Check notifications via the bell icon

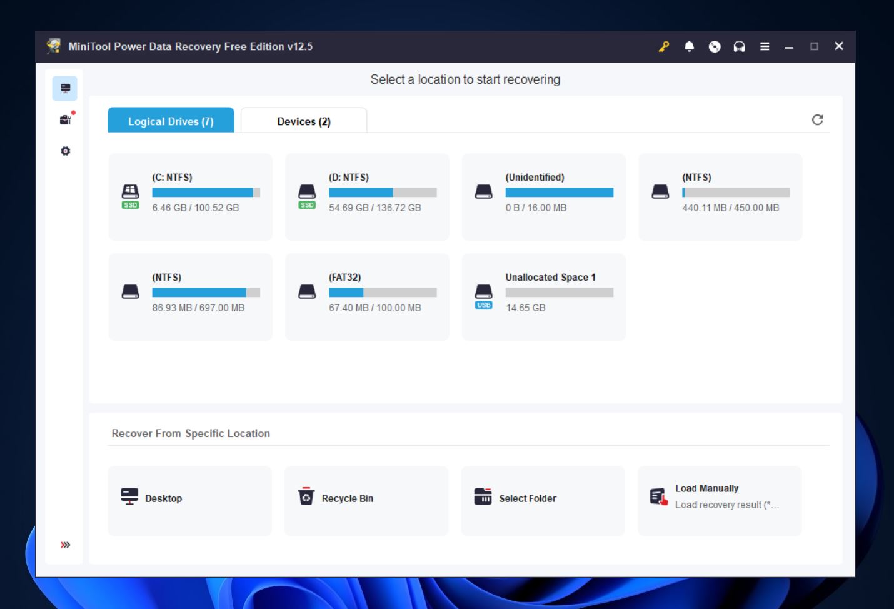click(690, 46)
